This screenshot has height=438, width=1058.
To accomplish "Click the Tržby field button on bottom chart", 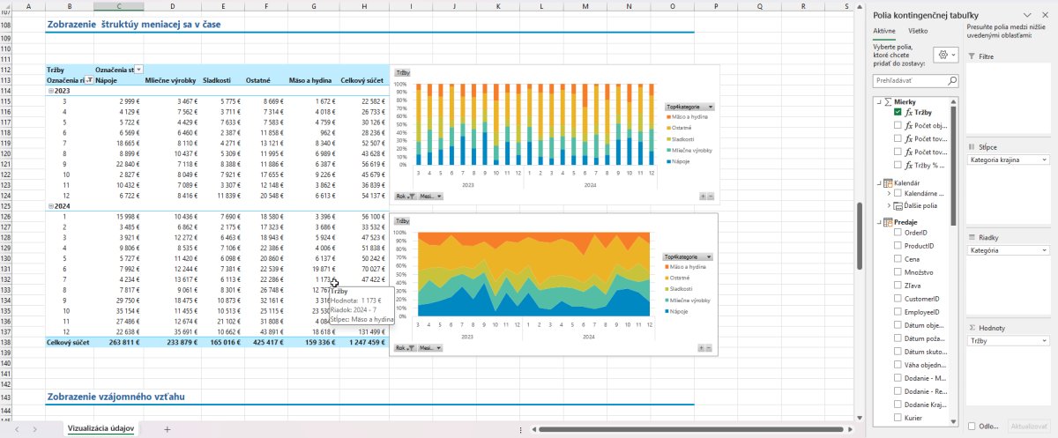I will point(402,221).
